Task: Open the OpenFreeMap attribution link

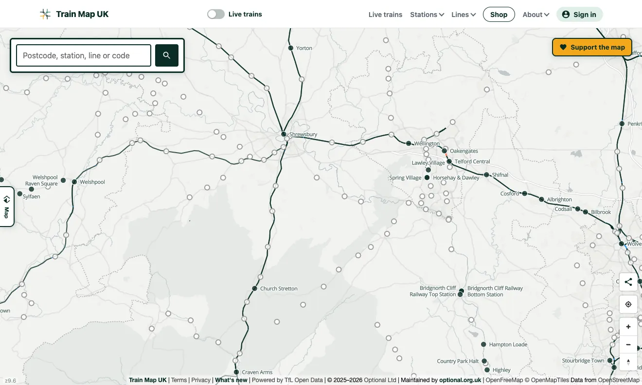Action: tap(504, 380)
